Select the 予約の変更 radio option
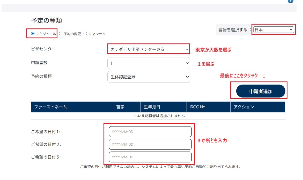303x180 pixels. 61,34
